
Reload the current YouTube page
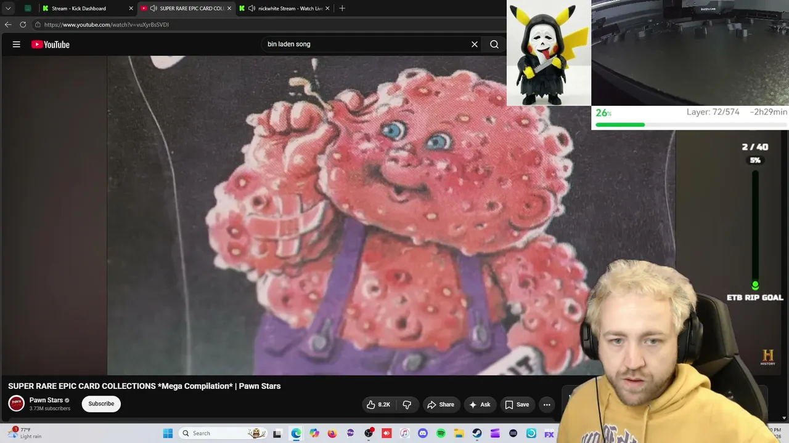[23, 25]
